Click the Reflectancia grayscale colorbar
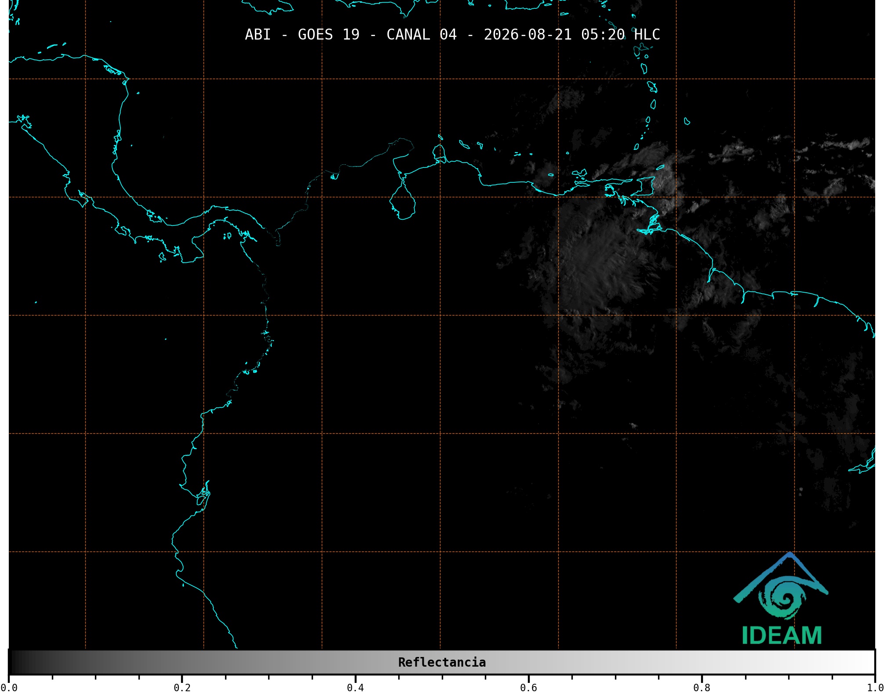This screenshot has width=884, height=693. (442, 662)
